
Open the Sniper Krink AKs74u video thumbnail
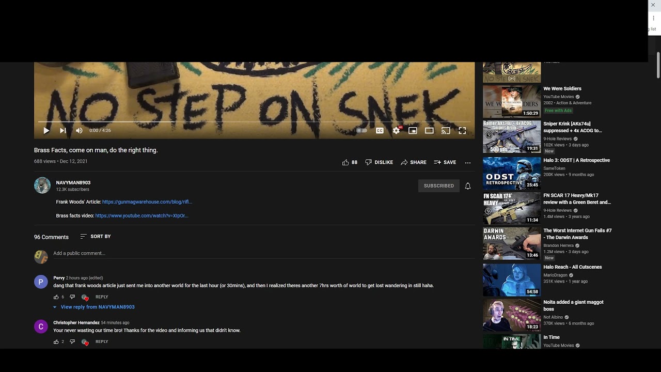pyautogui.click(x=512, y=137)
